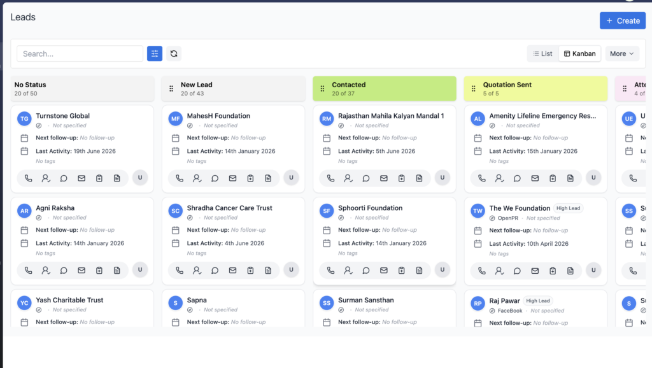The height and width of the screenshot is (368, 652).
Task: Focus the Search input field
Action: click(80, 53)
